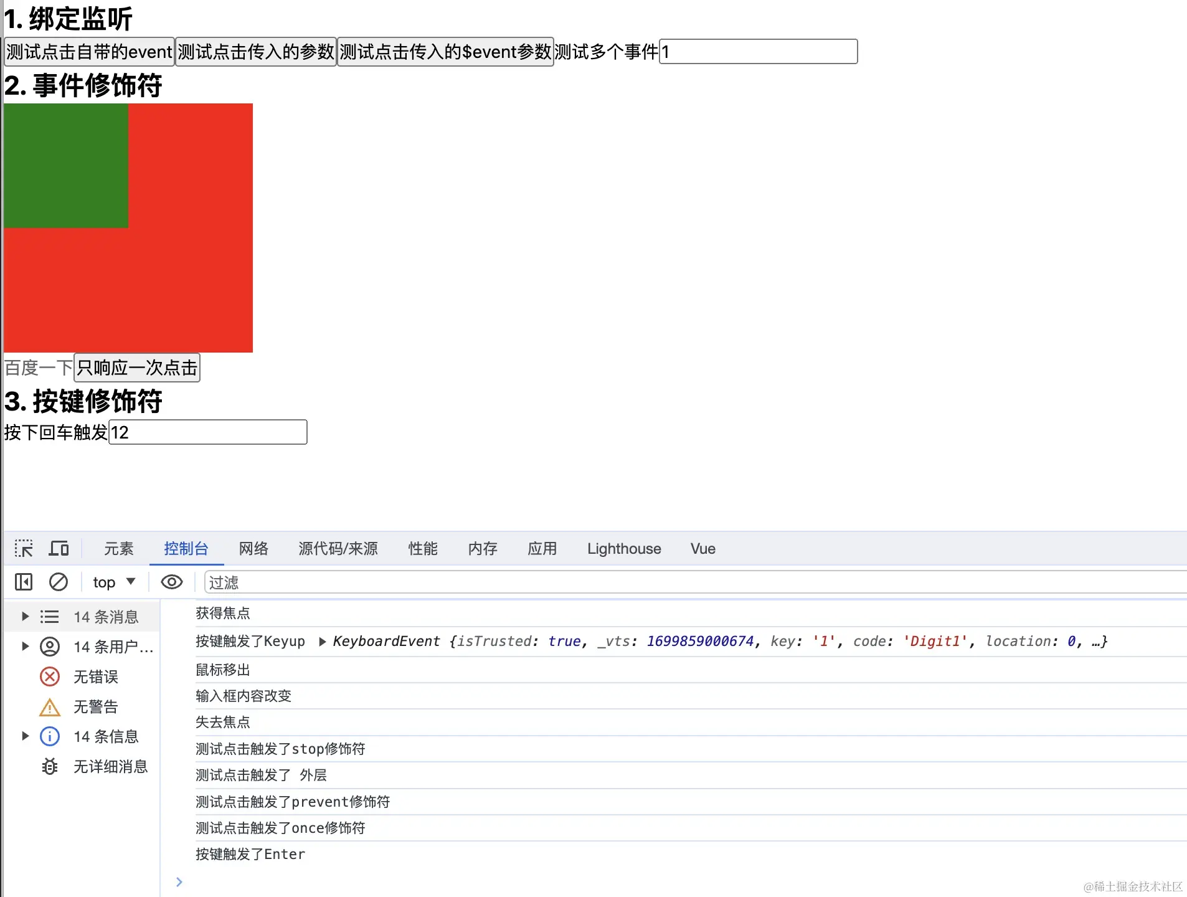Open live expression via the eye icon

pyautogui.click(x=172, y=582)
